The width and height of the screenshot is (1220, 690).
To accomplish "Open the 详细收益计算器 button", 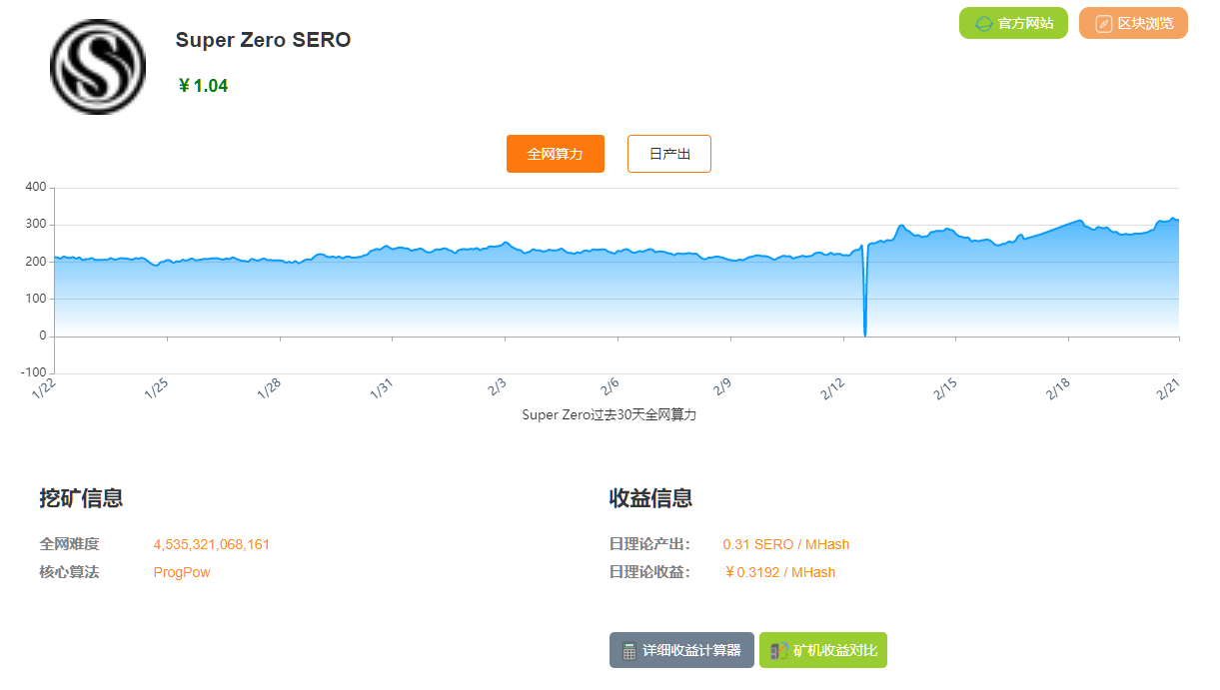I will [681, 650].
